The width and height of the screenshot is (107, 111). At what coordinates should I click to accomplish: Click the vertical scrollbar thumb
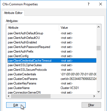click(x=98, y=48)
